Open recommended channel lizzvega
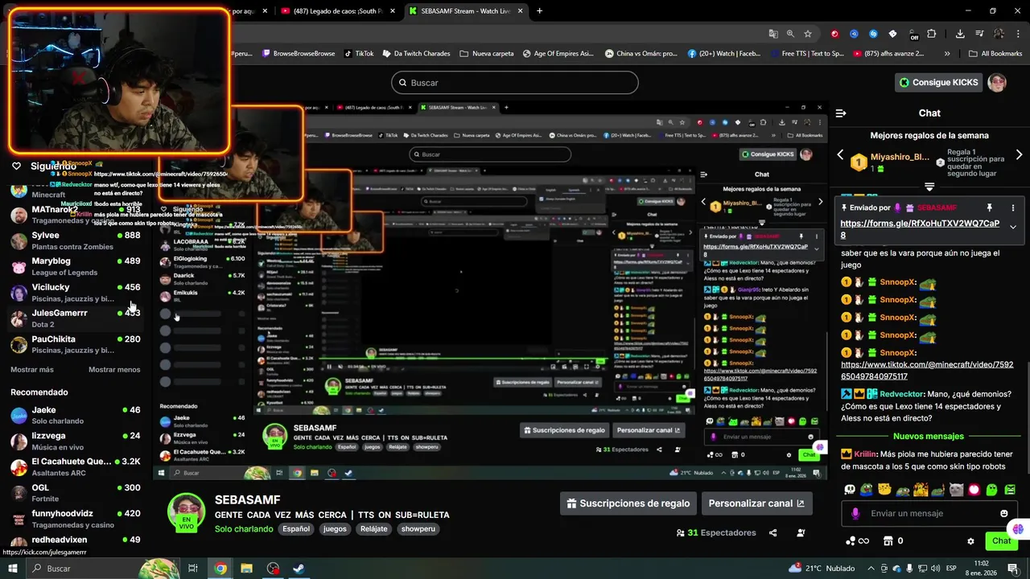The image size is (1030, 579). [76, 441]
